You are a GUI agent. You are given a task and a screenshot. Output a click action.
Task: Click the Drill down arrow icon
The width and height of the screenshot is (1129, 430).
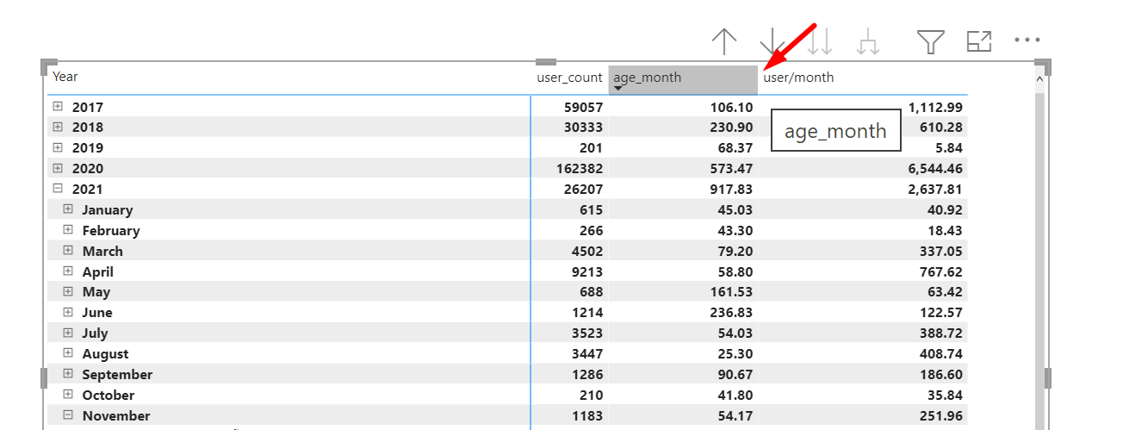coord(772,41)
